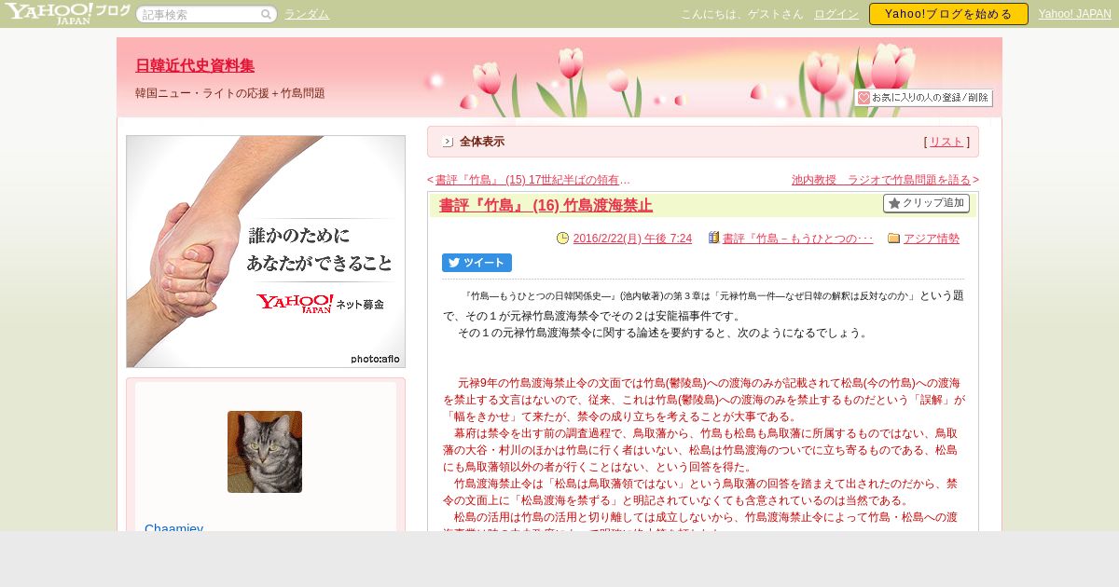Screen dimensions: 1119x587
Task: Open the Chaamiey profile name link
Action: click(x=173, y=526)
